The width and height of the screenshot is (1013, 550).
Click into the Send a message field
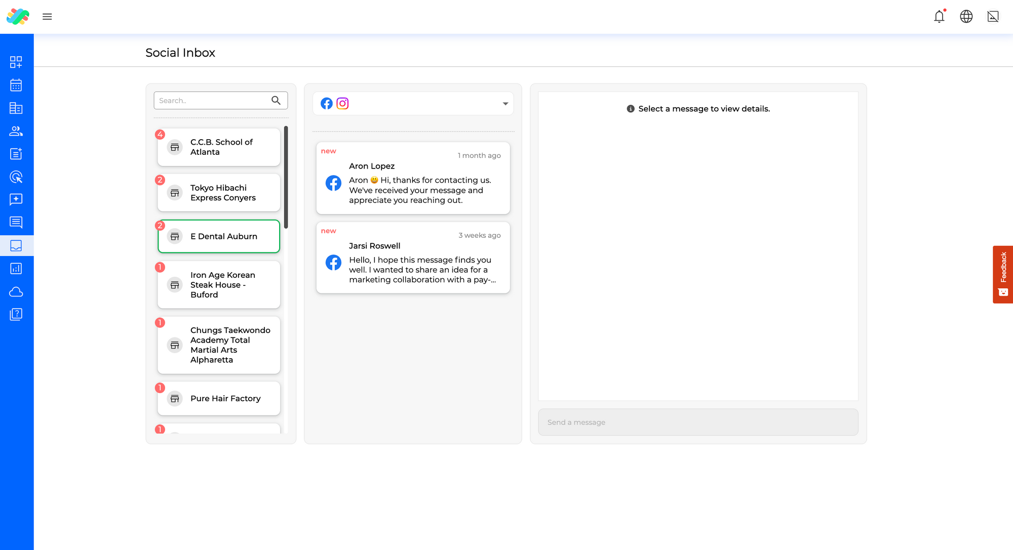pyautogui.click(x=697, y=422)
